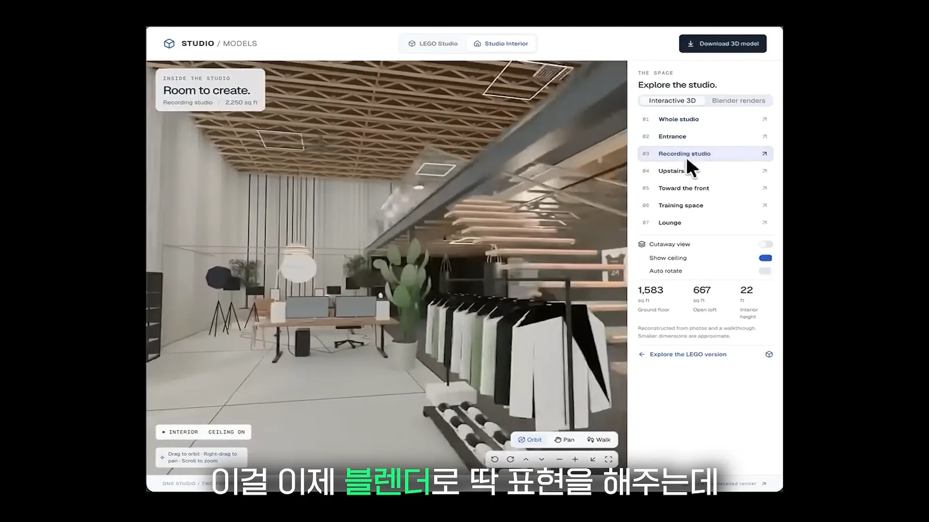Select the Entrance view

pos(705,137)
